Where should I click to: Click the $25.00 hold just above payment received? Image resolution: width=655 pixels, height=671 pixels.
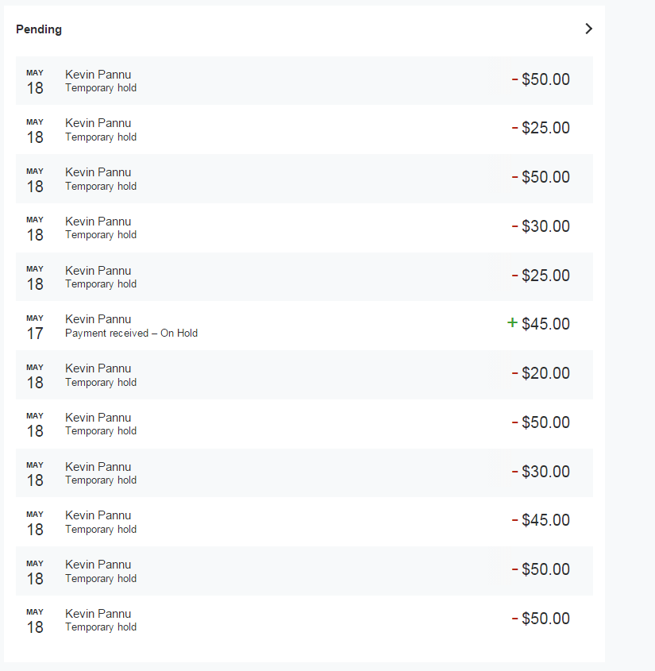pyautogui.click(x=304, y=276)
